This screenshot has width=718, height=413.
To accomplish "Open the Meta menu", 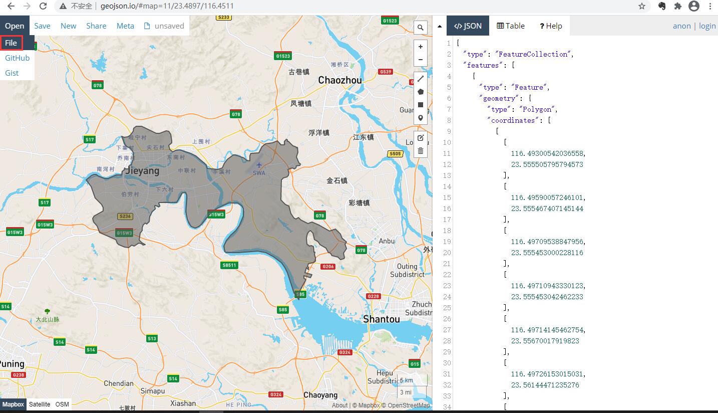I will coord(125,26).
